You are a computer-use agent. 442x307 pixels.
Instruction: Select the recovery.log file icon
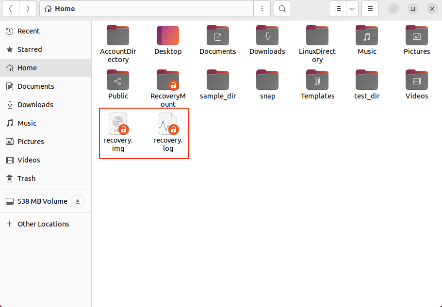tap(168, 124)
